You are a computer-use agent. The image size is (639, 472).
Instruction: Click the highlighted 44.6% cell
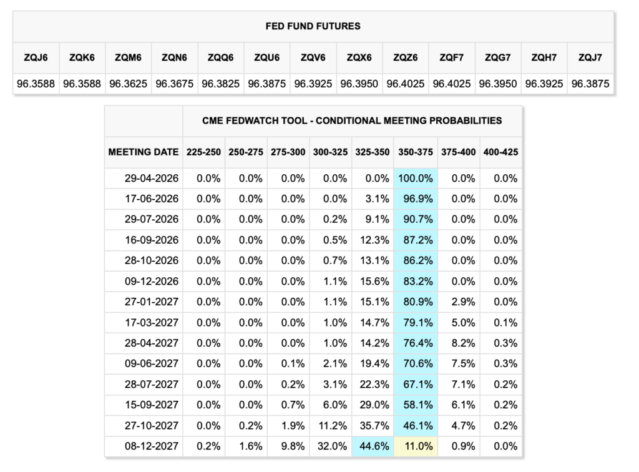(x=373, y=446)
